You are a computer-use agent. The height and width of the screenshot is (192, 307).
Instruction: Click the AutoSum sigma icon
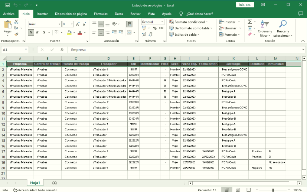(250, 22)
